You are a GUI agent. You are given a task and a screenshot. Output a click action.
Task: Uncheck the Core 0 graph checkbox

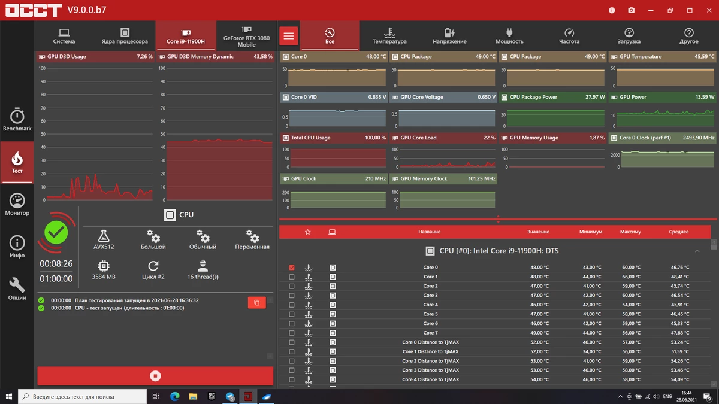292,268
